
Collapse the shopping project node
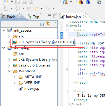pos(4,48)
